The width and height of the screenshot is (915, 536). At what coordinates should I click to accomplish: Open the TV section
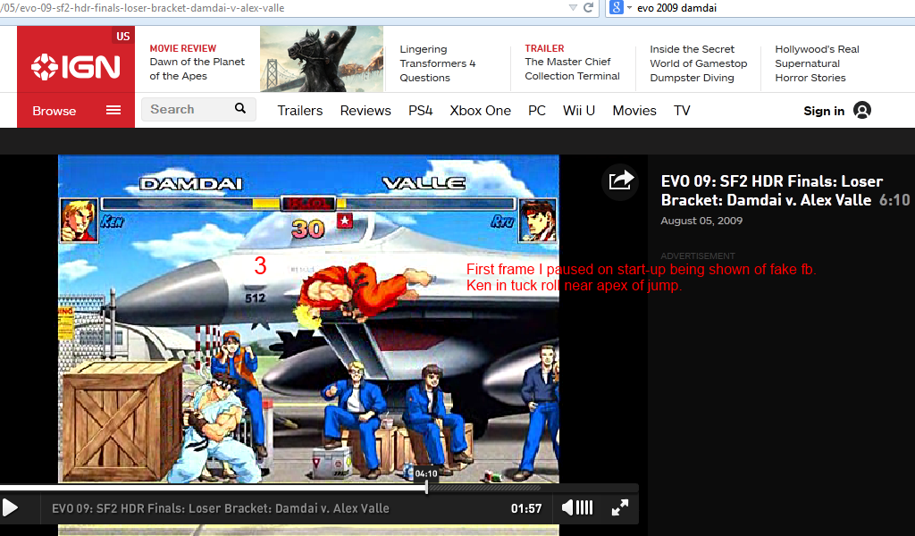pos(682,111)
